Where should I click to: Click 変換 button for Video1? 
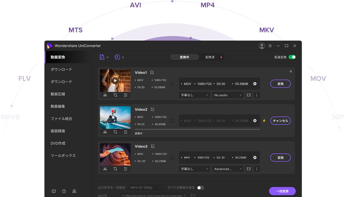tap(280, 84)
